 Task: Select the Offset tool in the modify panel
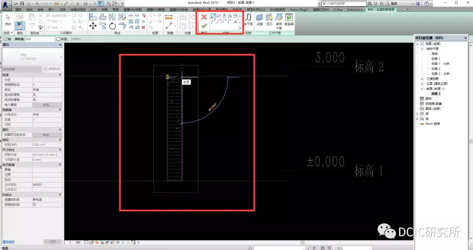[103, 17]
